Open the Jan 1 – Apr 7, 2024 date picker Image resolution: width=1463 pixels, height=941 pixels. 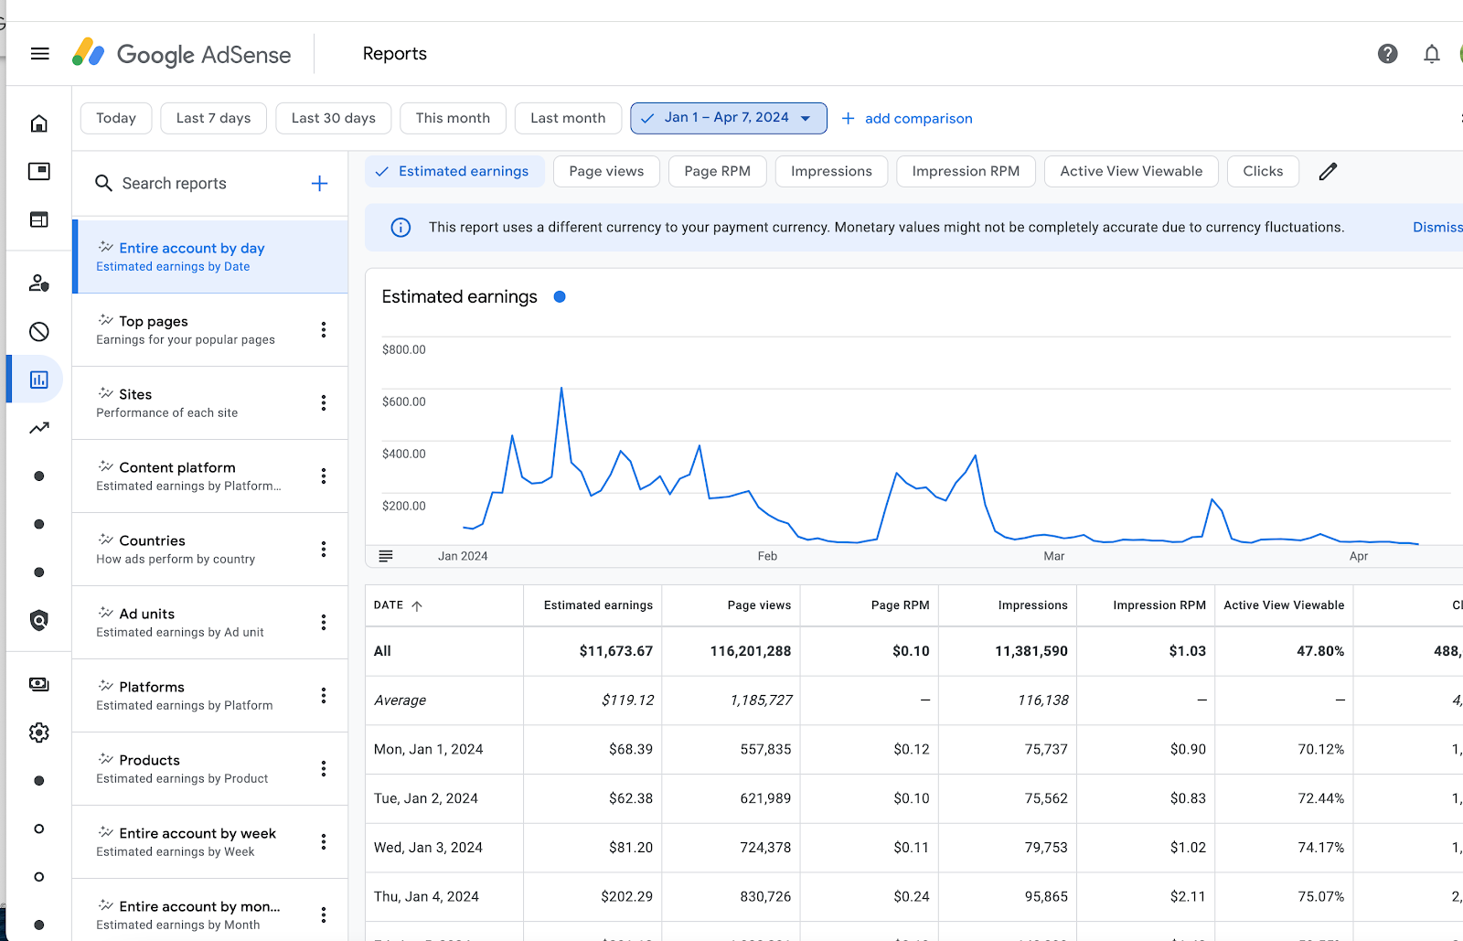pos(728,118)
